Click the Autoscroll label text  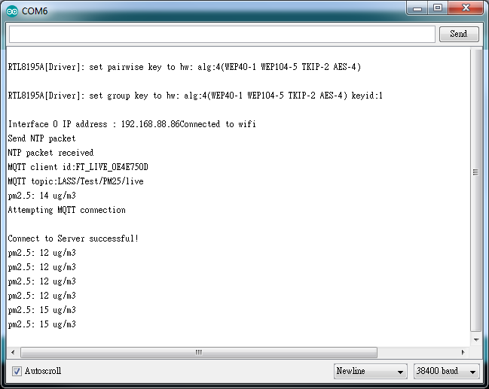point(43,371)
